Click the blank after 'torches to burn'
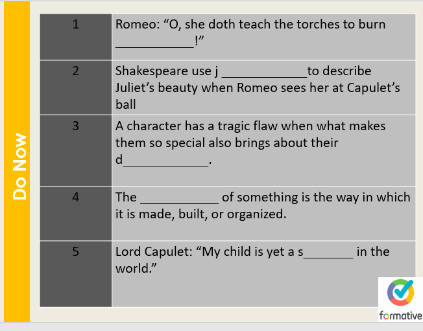The image size is (423, 331). click(154, 43)
